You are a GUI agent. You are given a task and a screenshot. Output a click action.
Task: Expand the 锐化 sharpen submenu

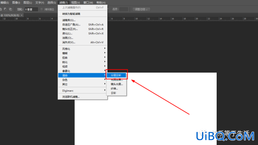[x=83, y=62]
